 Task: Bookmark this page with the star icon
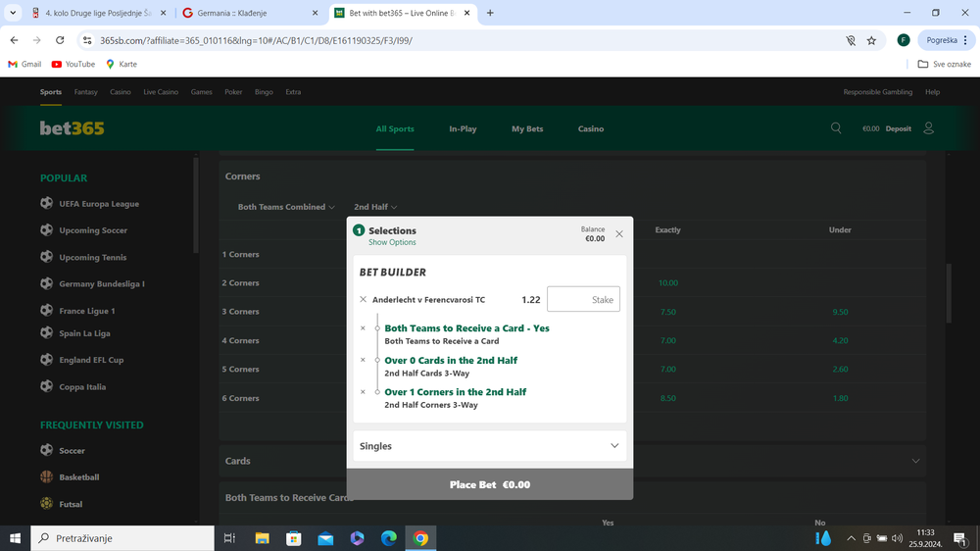coord(871,40)
